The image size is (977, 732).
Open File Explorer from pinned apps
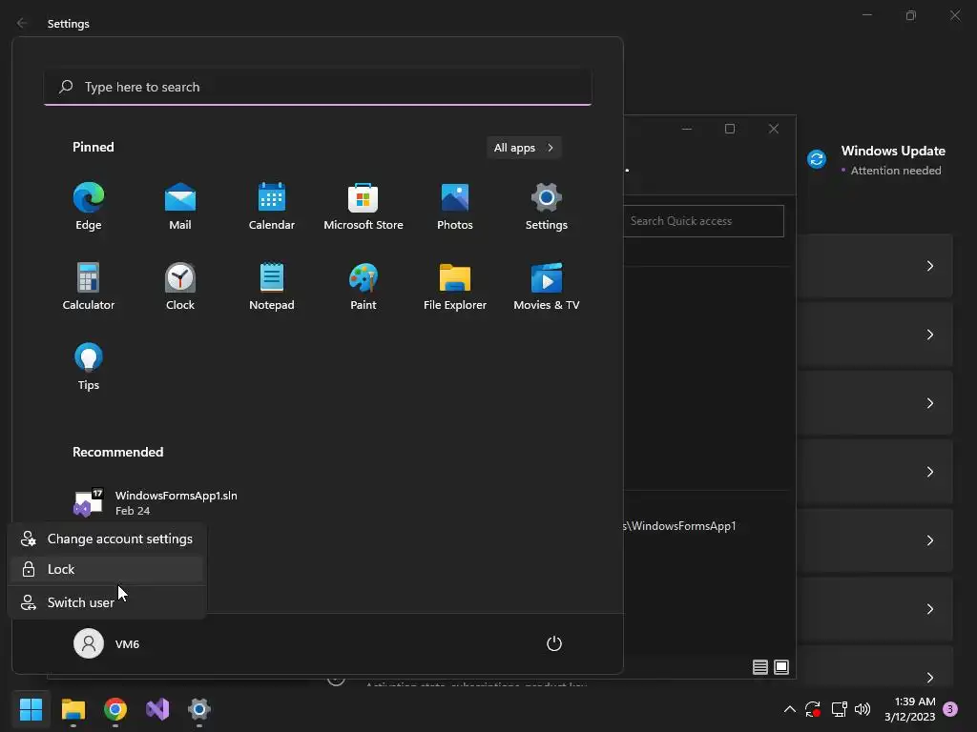click(455, 286)
